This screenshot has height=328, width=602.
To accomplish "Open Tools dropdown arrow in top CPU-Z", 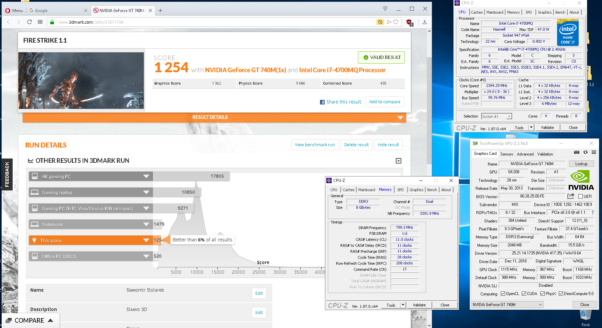I will (531, 128).
